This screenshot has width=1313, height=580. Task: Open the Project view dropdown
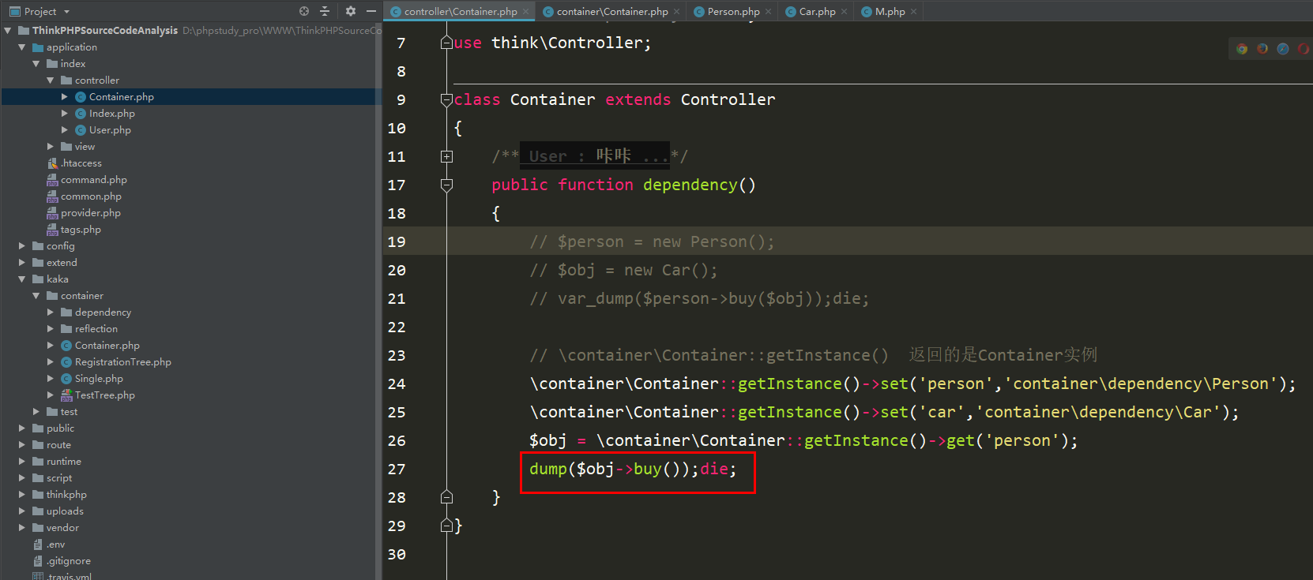click(66, 12)
